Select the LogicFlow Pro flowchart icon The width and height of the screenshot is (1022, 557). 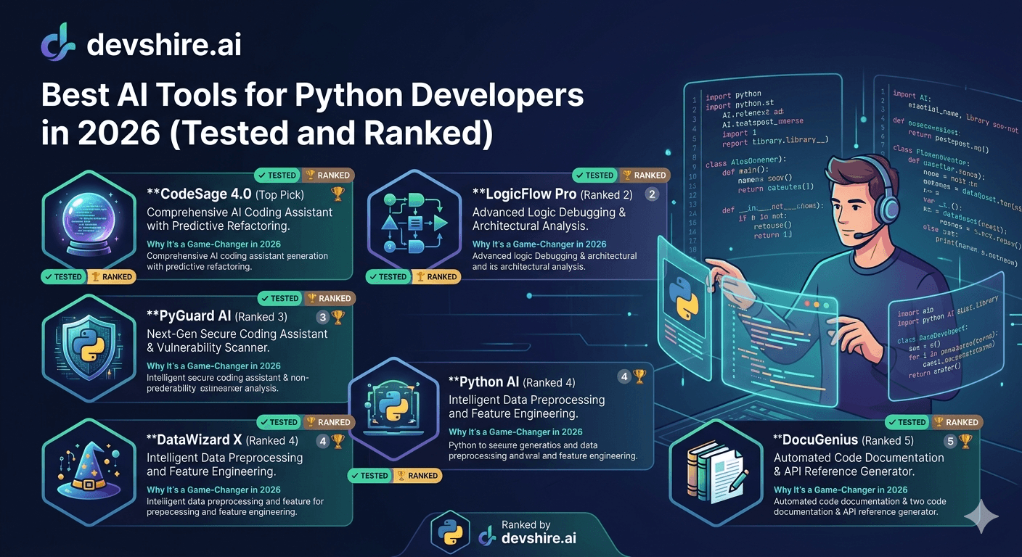tap(414, 222)
